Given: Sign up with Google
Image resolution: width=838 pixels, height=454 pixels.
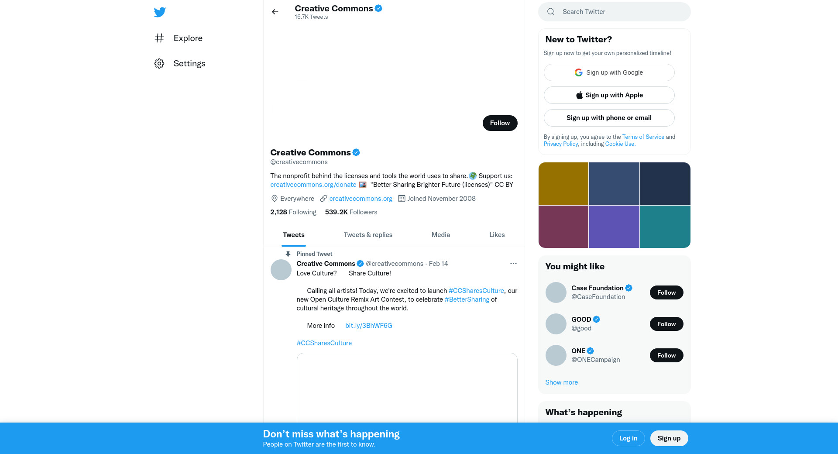Looking at the screenshot, I should click(x=609, y=72).
